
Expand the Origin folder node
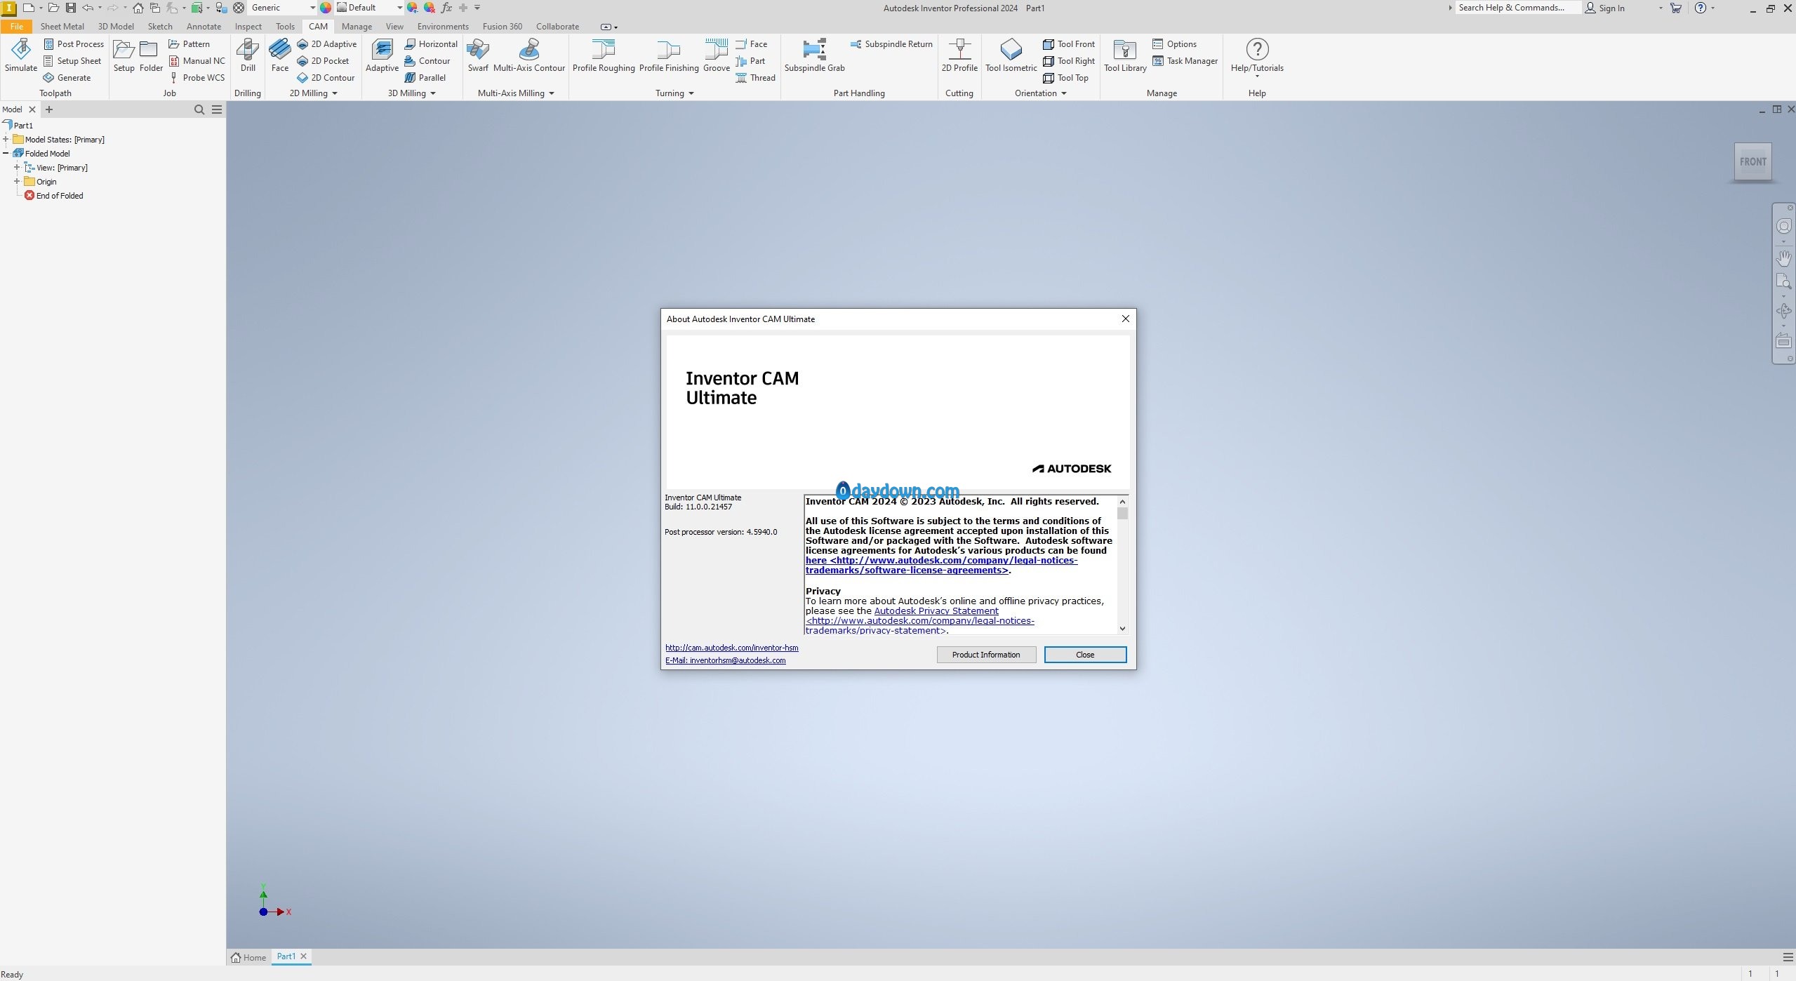[17, 181]
